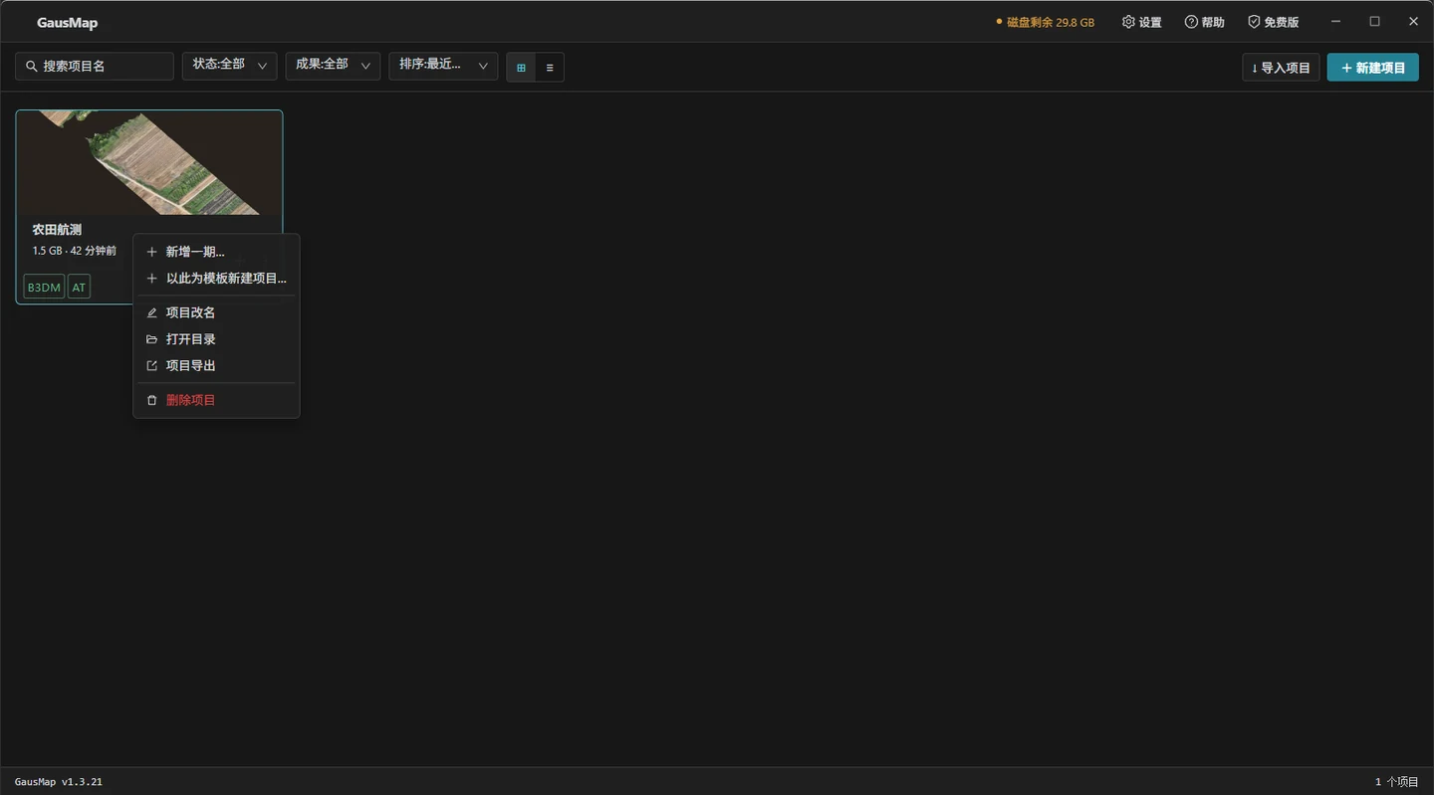Choose 项目改名 to rename project
The width and height of the screenshot is (1434, 795).
216,312
